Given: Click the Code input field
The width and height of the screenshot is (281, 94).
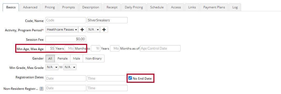Looking at the screenshot, I should (x=66, y=20).
